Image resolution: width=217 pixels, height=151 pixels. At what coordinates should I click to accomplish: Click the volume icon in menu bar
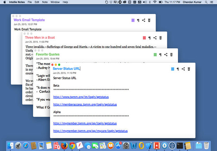click(x=145, y=2)
